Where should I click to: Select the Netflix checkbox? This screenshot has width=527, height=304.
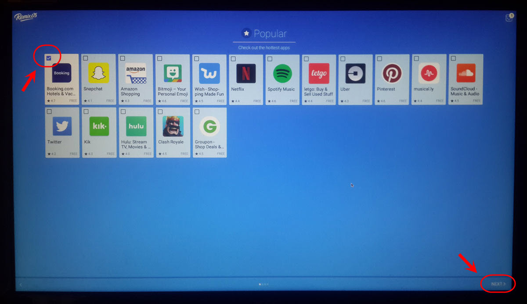(x=233, y=58)
